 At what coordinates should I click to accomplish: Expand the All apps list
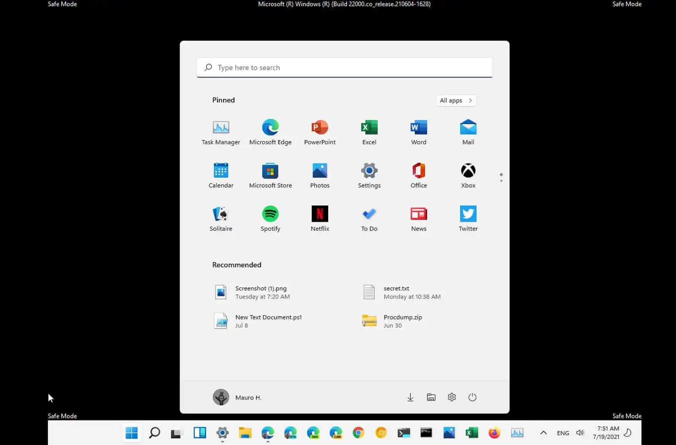pos(455,100)
